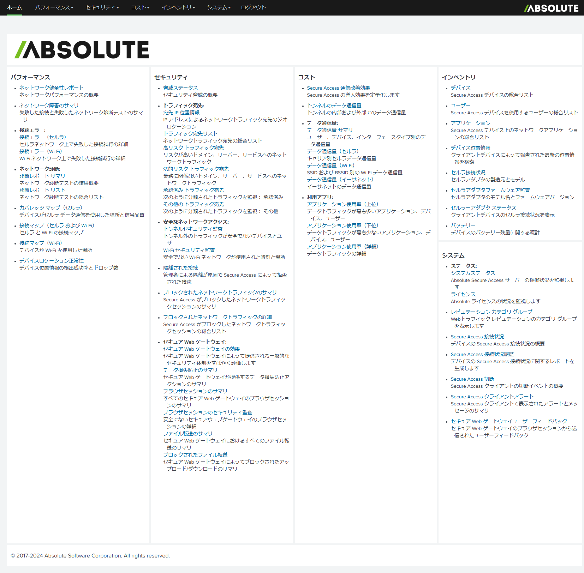Image resolution: width=584 pixels, height=573 pixels.
Task: Open セルラアダプタファームウェア監査 link
Action: pos(490,190)
